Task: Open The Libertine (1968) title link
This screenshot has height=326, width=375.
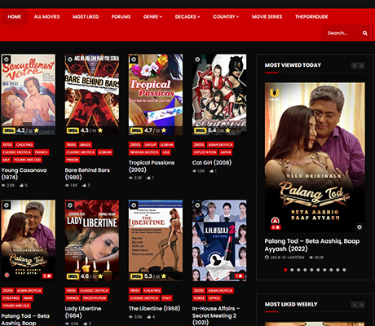Action: [154, 308]
